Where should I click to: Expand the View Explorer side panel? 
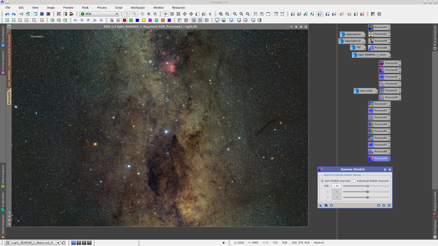[x=3, y=36]
